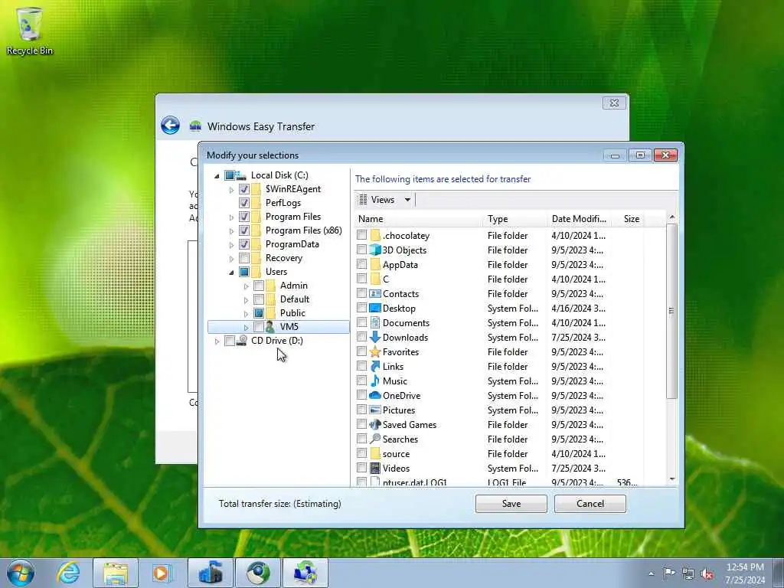The height and width of the screenshot is (588, 784).
Task: Expand the Program Files tree node
Action: coord(231,217)
